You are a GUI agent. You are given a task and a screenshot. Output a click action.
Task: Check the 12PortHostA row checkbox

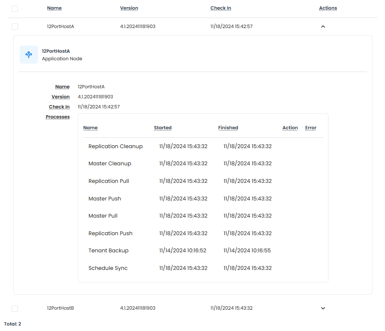click(x=15, y=27)
